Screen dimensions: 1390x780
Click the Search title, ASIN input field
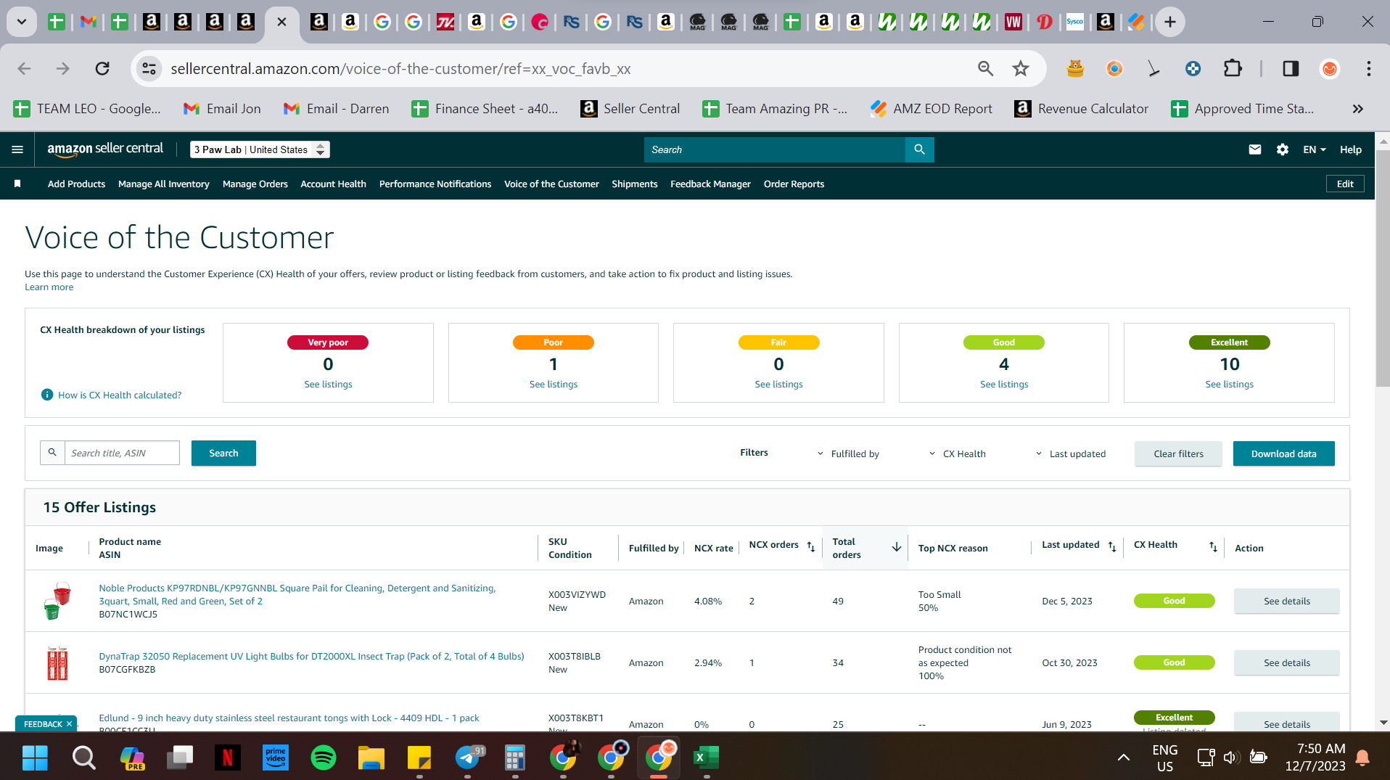[x=122, y=453]
